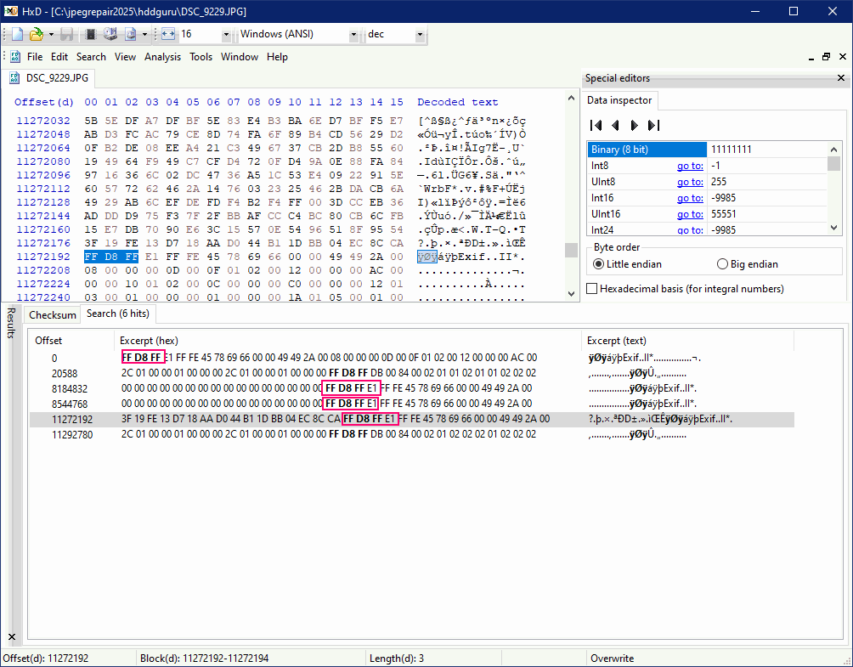Switch to the Checksum tab

[52, 315]
